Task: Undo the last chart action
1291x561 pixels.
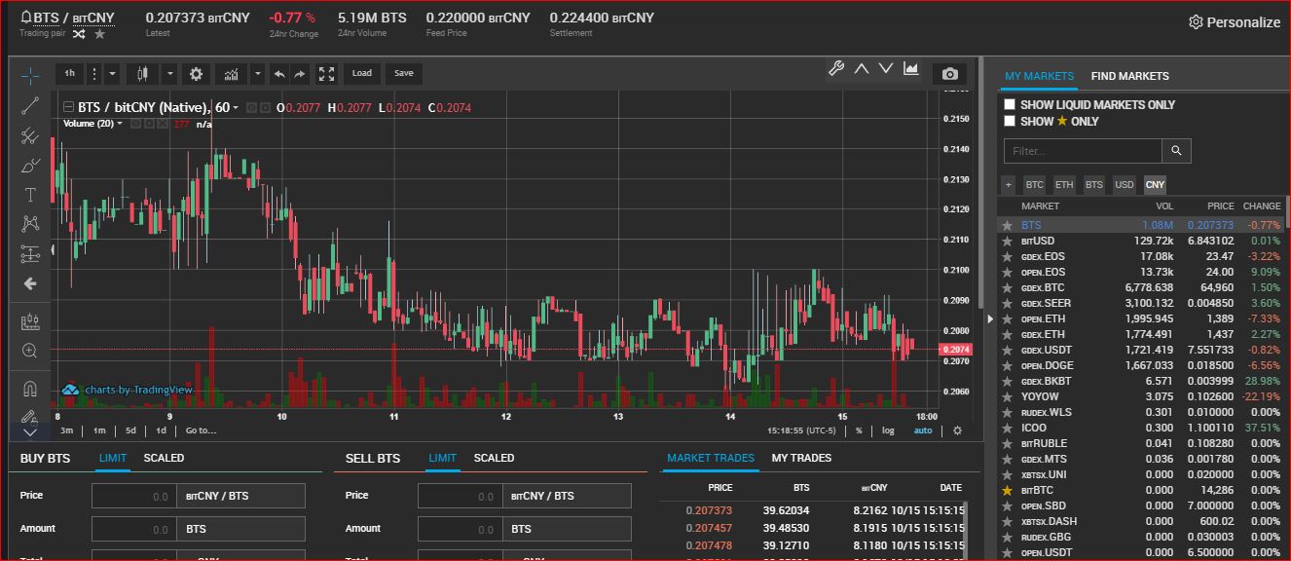Action: click(x=279, y=73)
